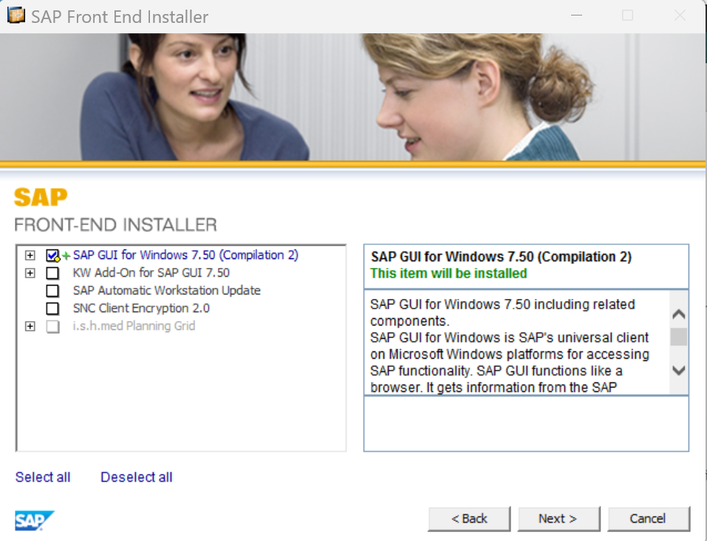Expand the SAP GUI for Windows 7.50 tree node

coord(30,255)
